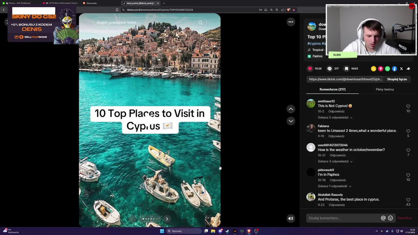Open Steam from the taskbar

click(x=227, y=231)
